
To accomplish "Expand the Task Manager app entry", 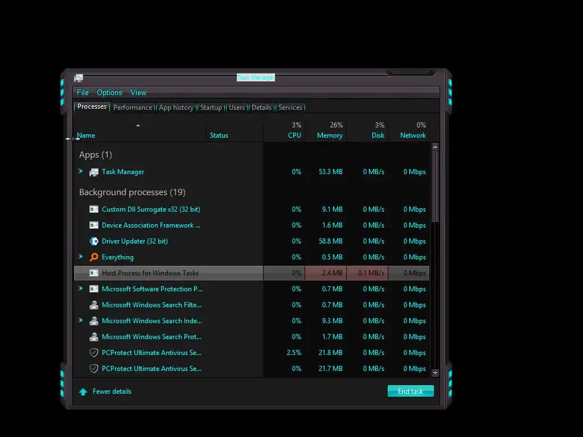I will (80, 171).
